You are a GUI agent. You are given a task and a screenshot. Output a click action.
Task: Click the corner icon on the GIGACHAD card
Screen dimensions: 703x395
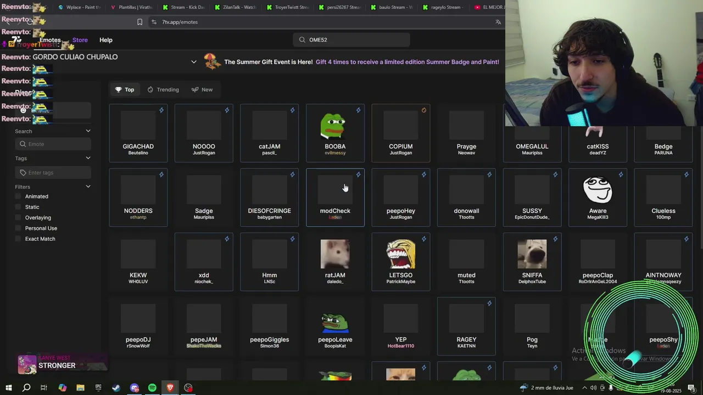coord(161,110)
